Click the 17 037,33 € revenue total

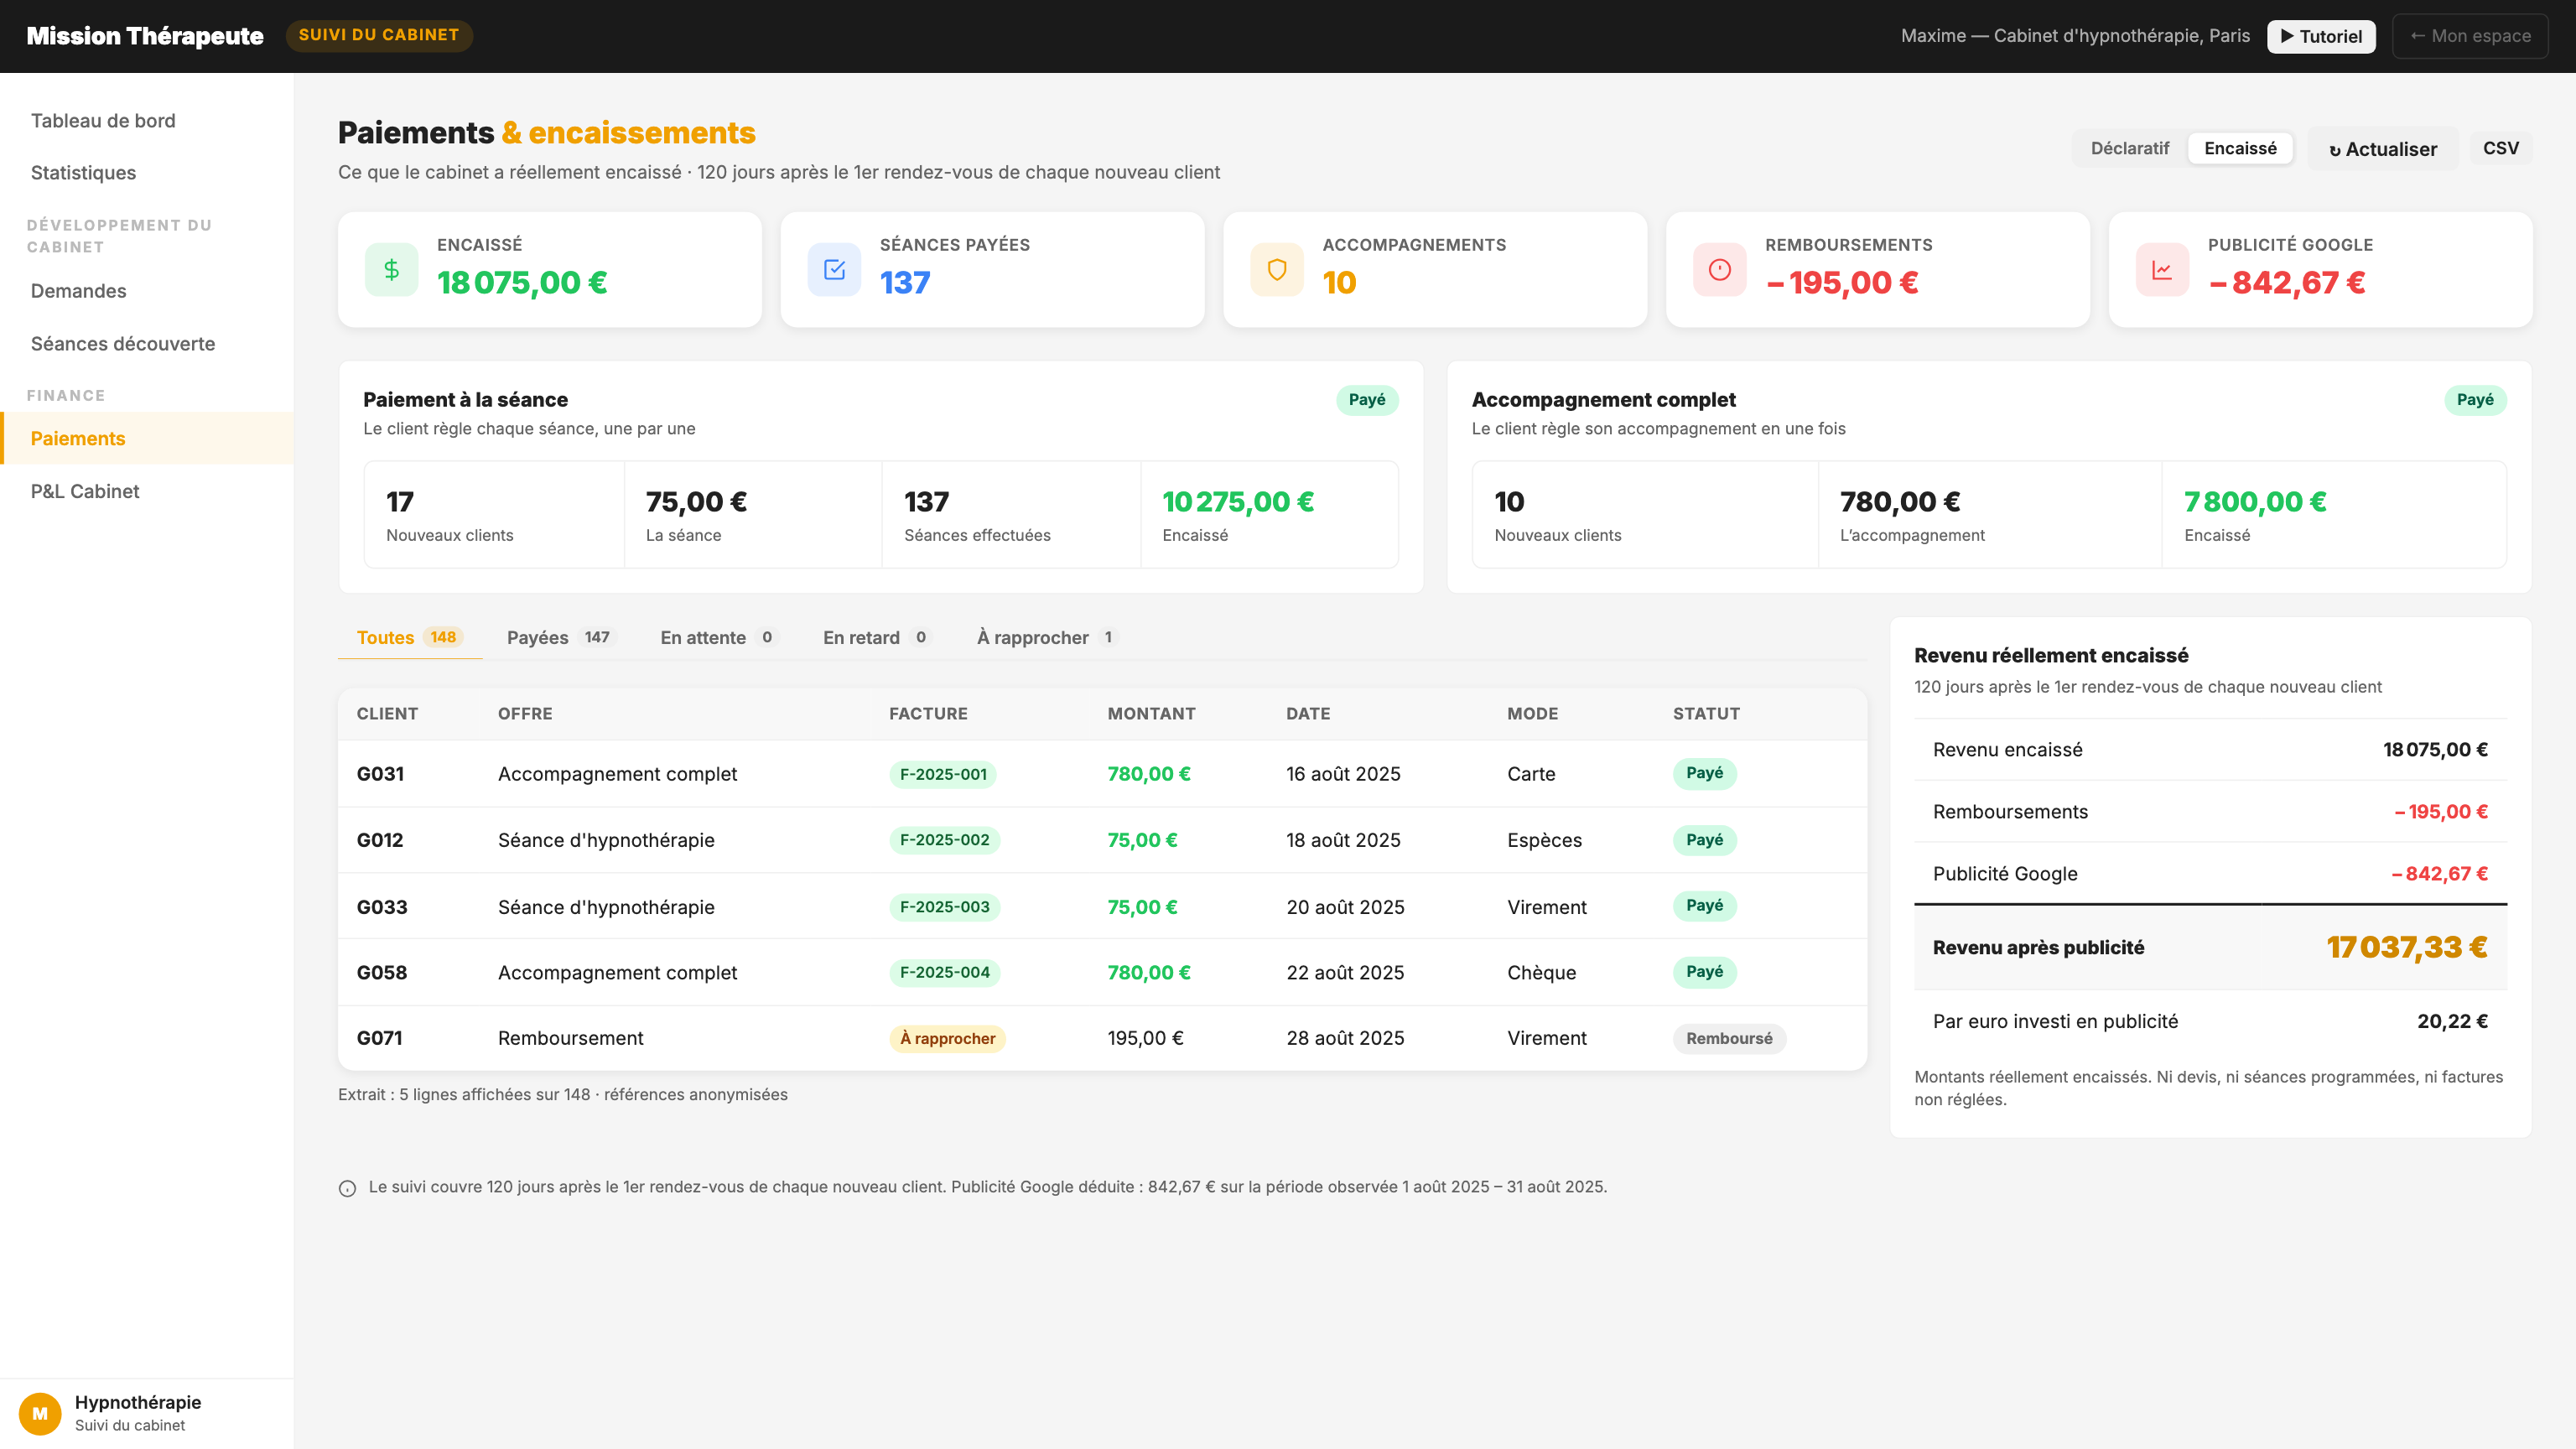[2406, 947]
